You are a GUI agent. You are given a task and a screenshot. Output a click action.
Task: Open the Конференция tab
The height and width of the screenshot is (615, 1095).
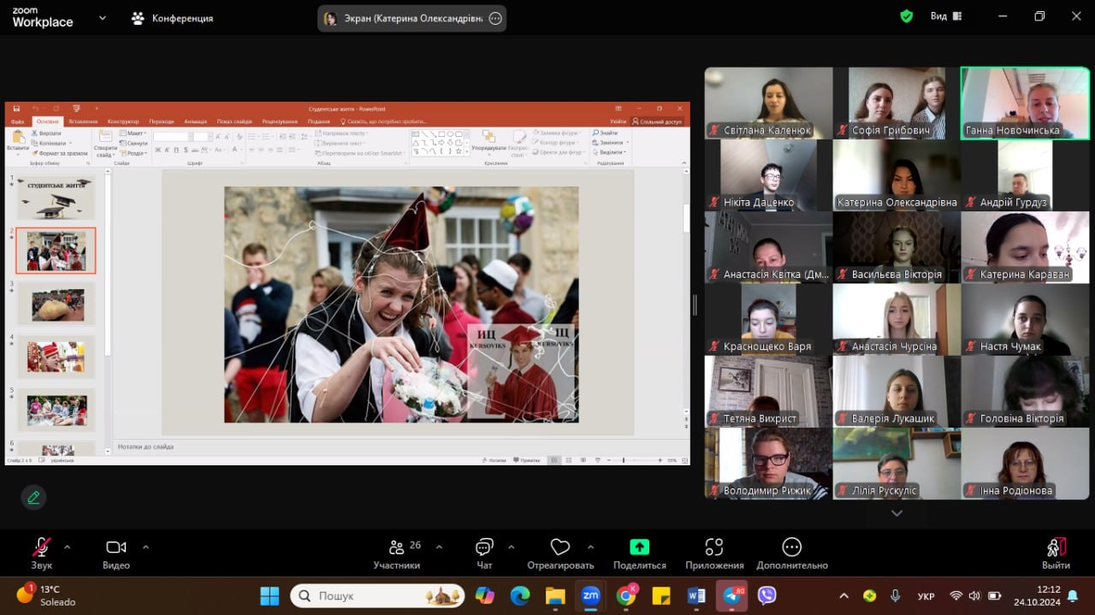pos(172,18)
